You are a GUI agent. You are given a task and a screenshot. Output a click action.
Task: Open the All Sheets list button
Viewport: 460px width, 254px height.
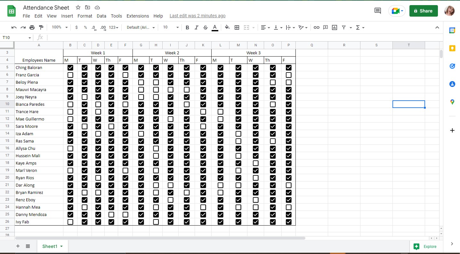[x=28, y=246]
